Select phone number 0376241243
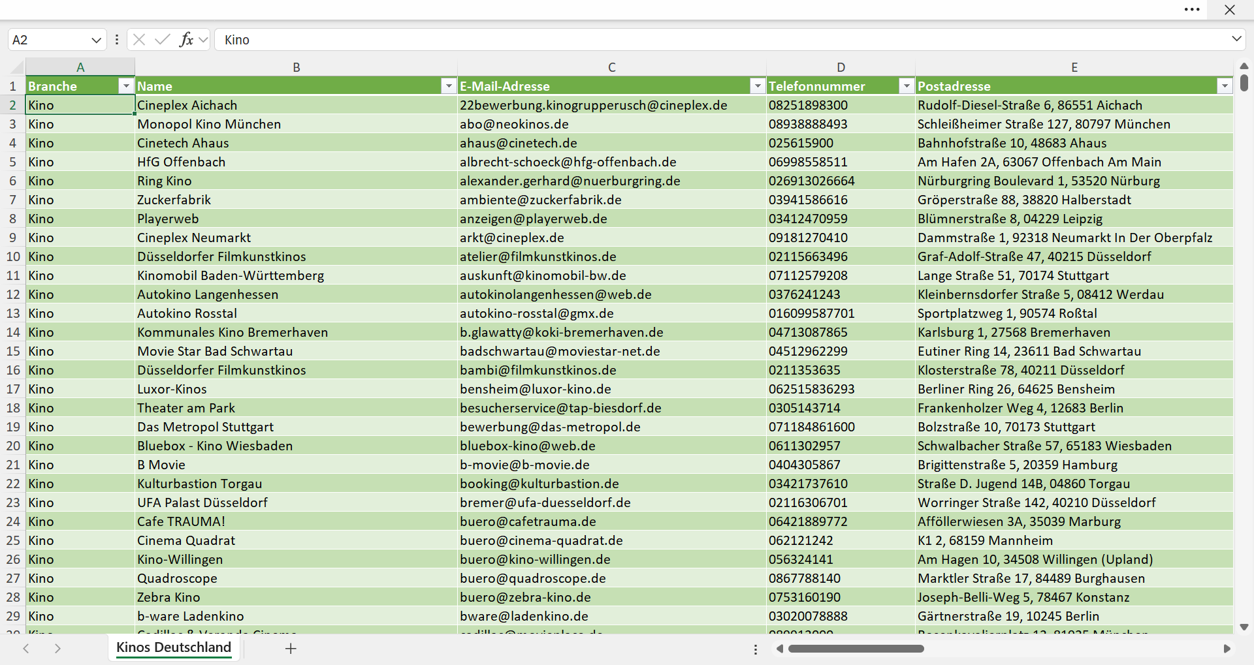The width and height of the screenshot is (1254, 665). click(841, 294)
